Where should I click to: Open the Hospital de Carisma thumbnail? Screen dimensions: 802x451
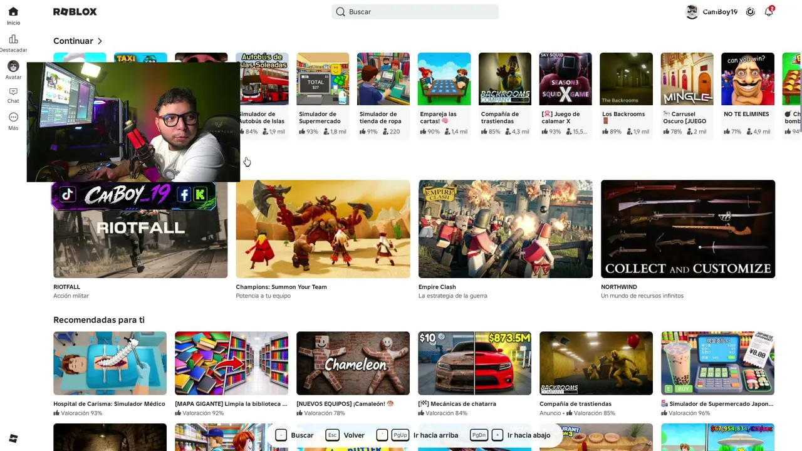point(110,363)
